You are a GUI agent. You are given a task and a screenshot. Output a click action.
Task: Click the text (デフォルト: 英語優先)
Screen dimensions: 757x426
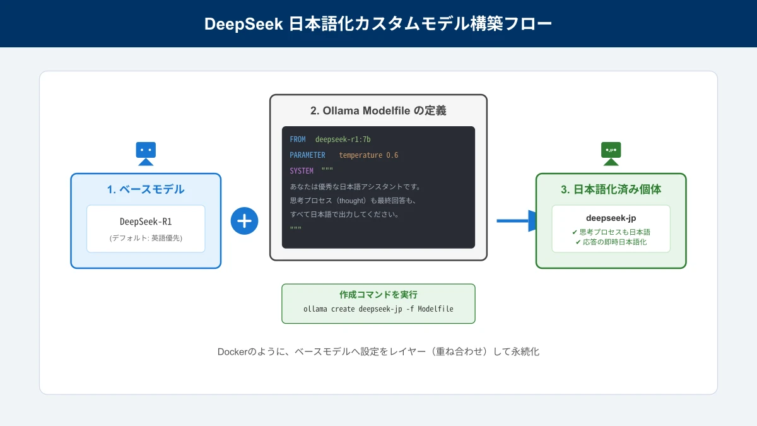[x=146, y=238]
